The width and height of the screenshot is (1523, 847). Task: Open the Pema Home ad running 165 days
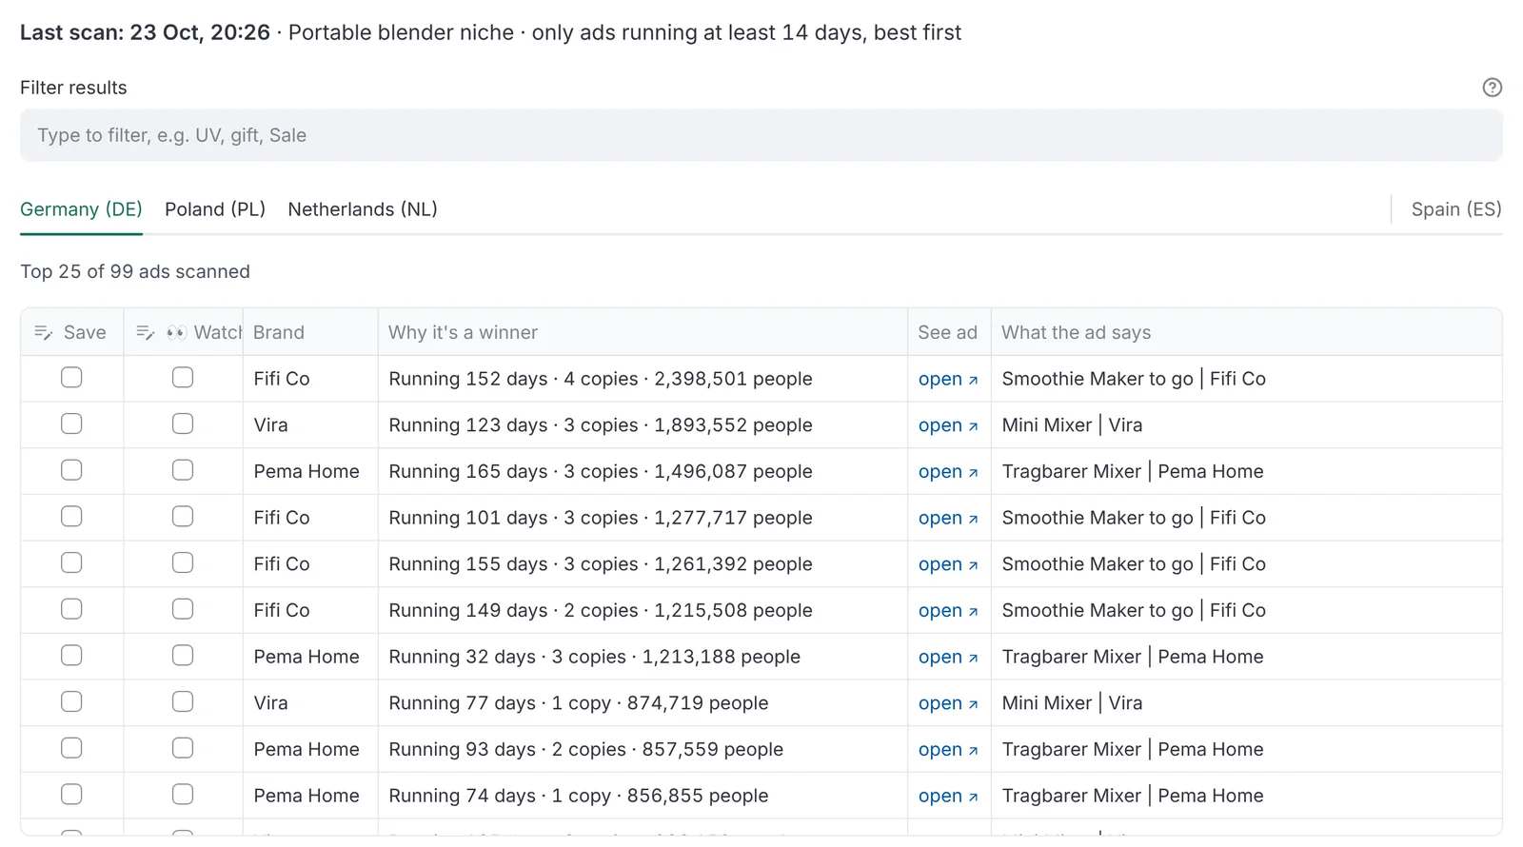coord(948,471)
